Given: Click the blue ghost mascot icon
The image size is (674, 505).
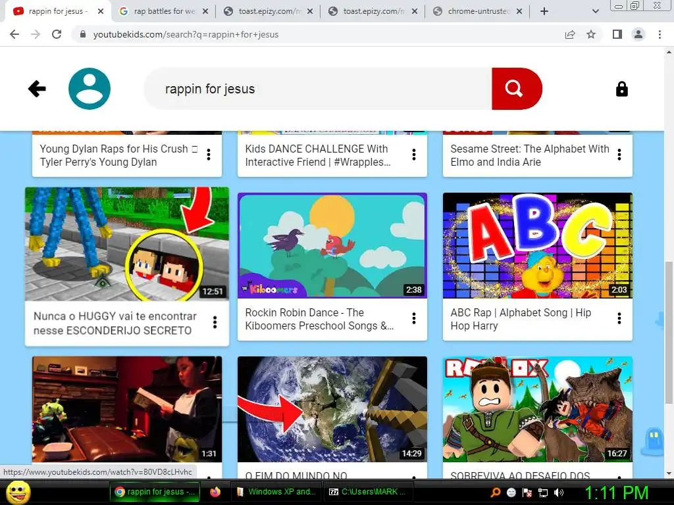Looking at the screenshot, I should 653,443.
